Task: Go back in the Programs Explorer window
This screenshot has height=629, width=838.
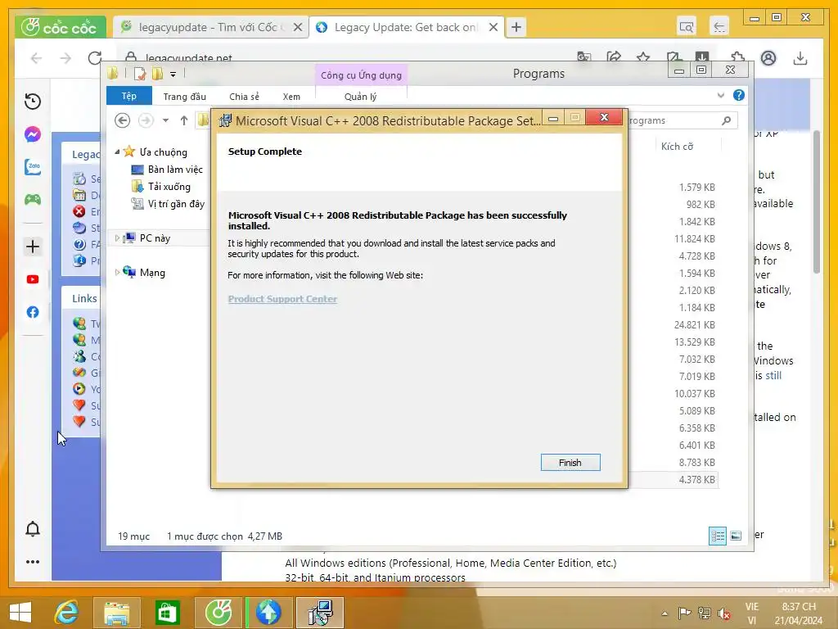Action: 123,120
